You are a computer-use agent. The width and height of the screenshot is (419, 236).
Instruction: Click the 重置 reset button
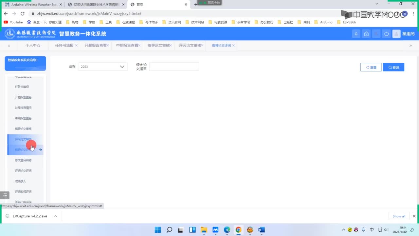click(371, 67)
